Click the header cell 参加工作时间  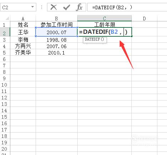[57, 25]
